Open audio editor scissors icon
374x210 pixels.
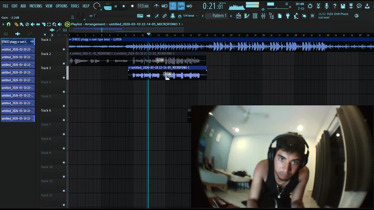pyautogui.click(x=318, y=6)
